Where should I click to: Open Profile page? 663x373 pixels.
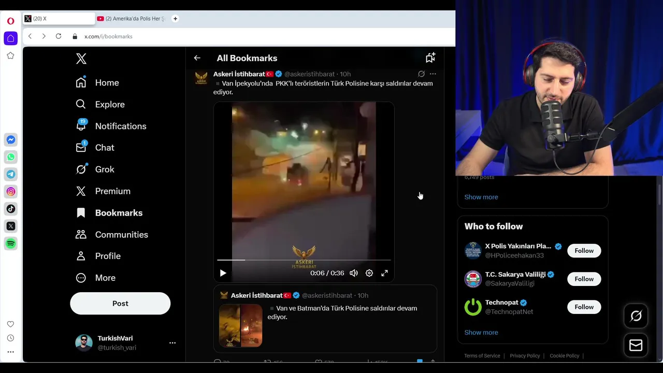point(98,256)
